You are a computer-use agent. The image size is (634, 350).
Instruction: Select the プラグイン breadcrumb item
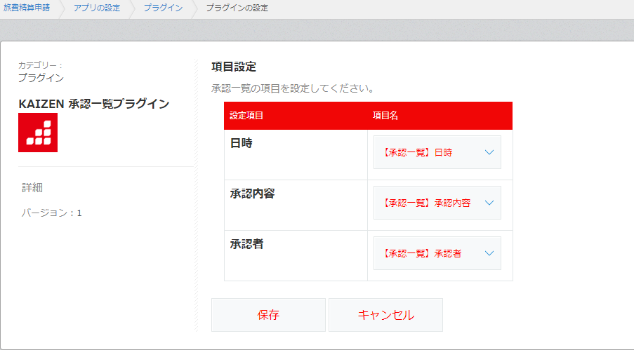tap(163, 8)
